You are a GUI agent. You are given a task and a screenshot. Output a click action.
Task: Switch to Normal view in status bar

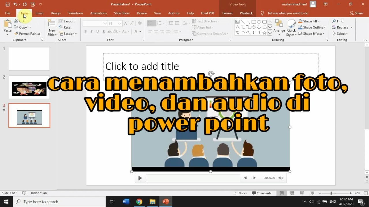(x=282, y=193)
